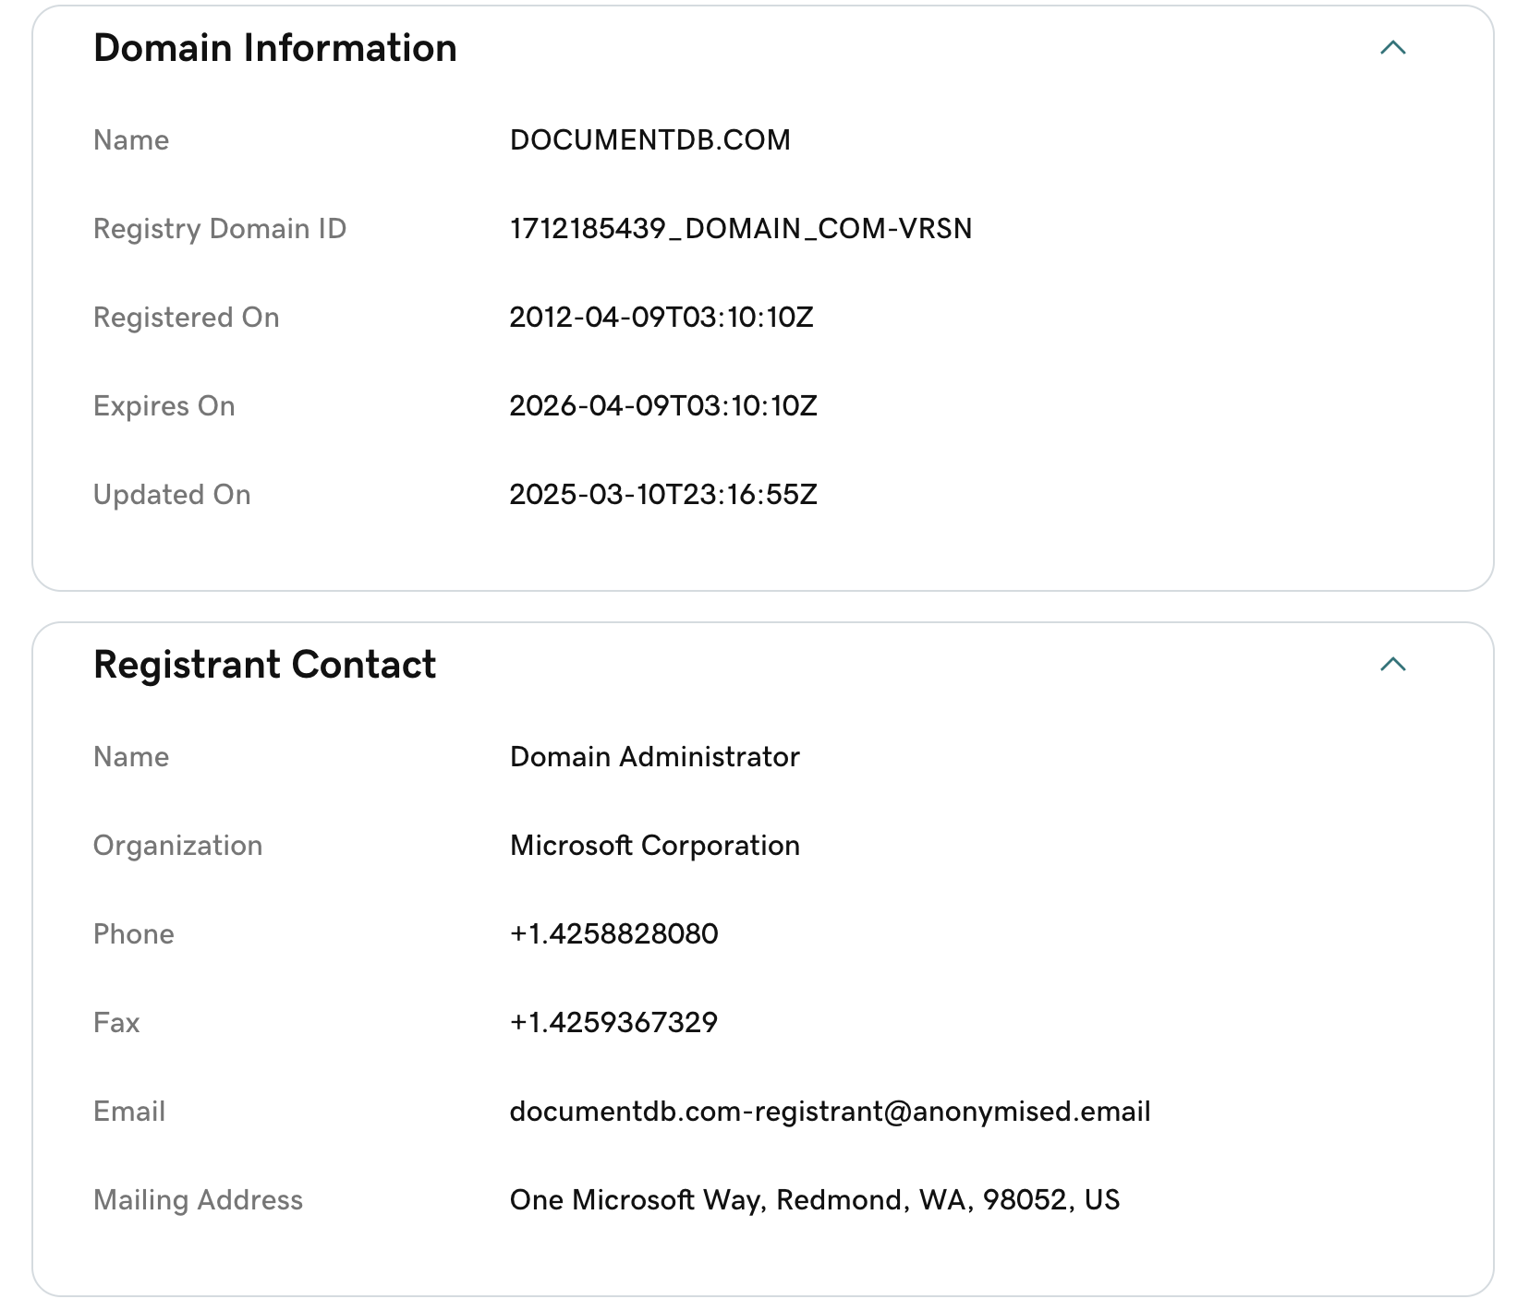The image size is (1517, 1311).
Task: Click the updated date 2025-03-10T23:16:55Z
Action: point(663,495)
